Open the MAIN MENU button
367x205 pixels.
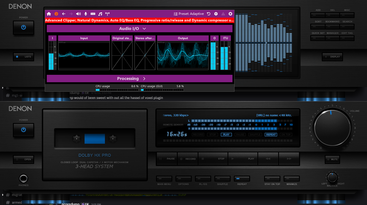[x=164, y=179]
